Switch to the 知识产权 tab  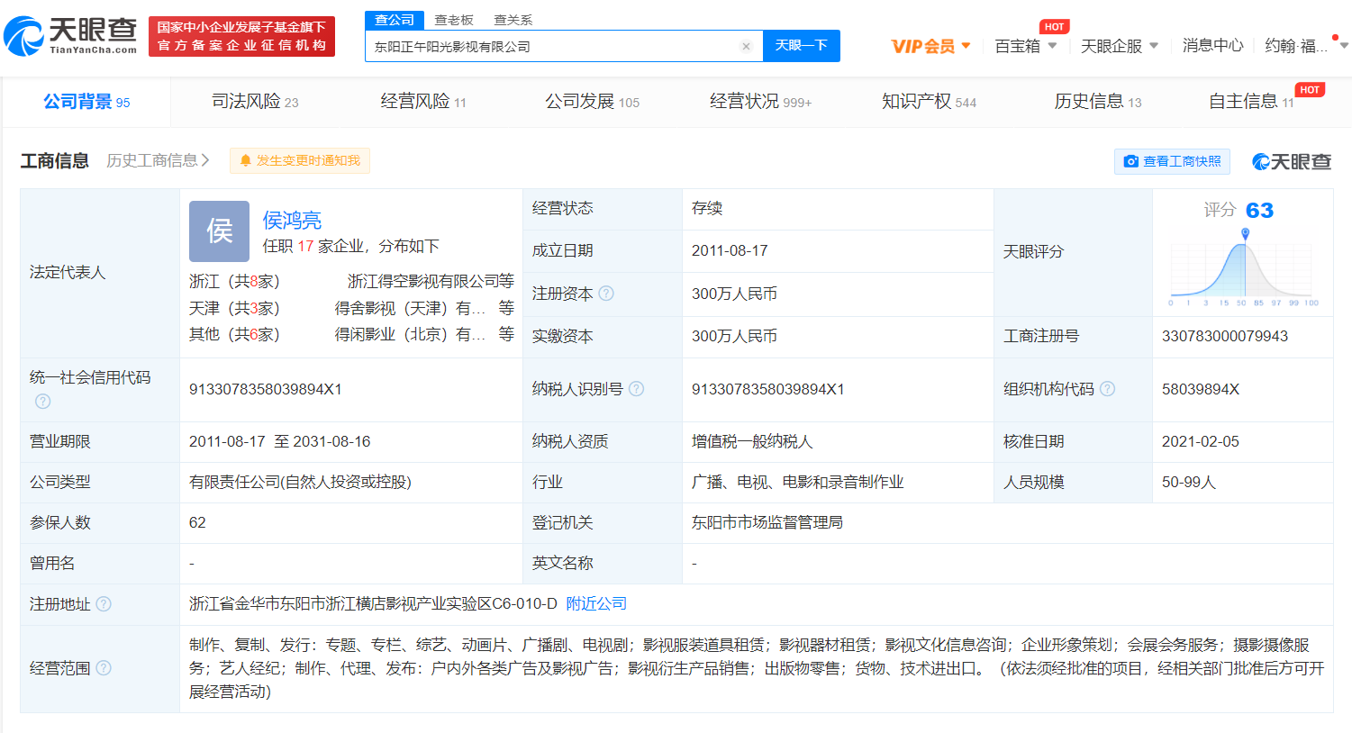click(x=929, y=102)
